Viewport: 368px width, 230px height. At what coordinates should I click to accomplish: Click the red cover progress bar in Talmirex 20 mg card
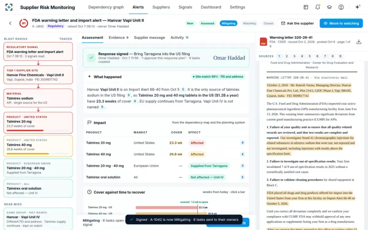click(25, 130)
